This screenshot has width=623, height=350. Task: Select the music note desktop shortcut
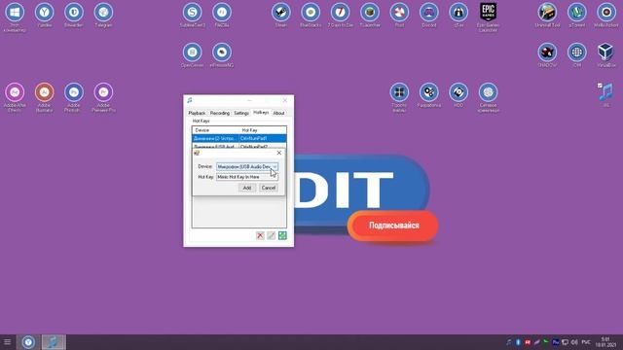605,95
